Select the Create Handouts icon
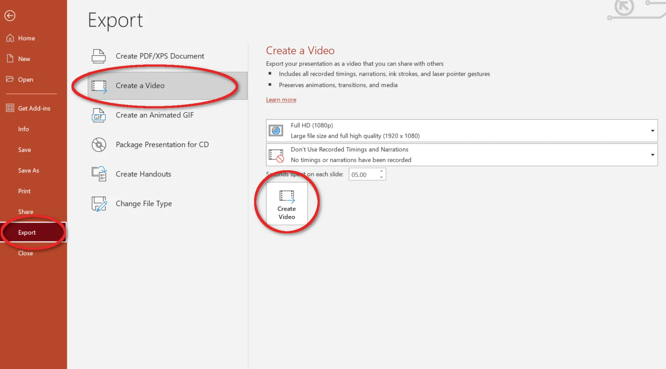 tap(98, 174)
